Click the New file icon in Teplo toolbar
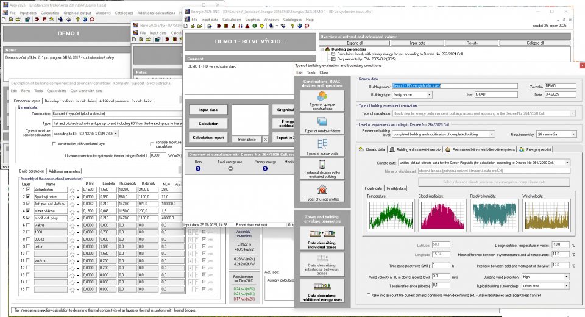 click(134, 39)
